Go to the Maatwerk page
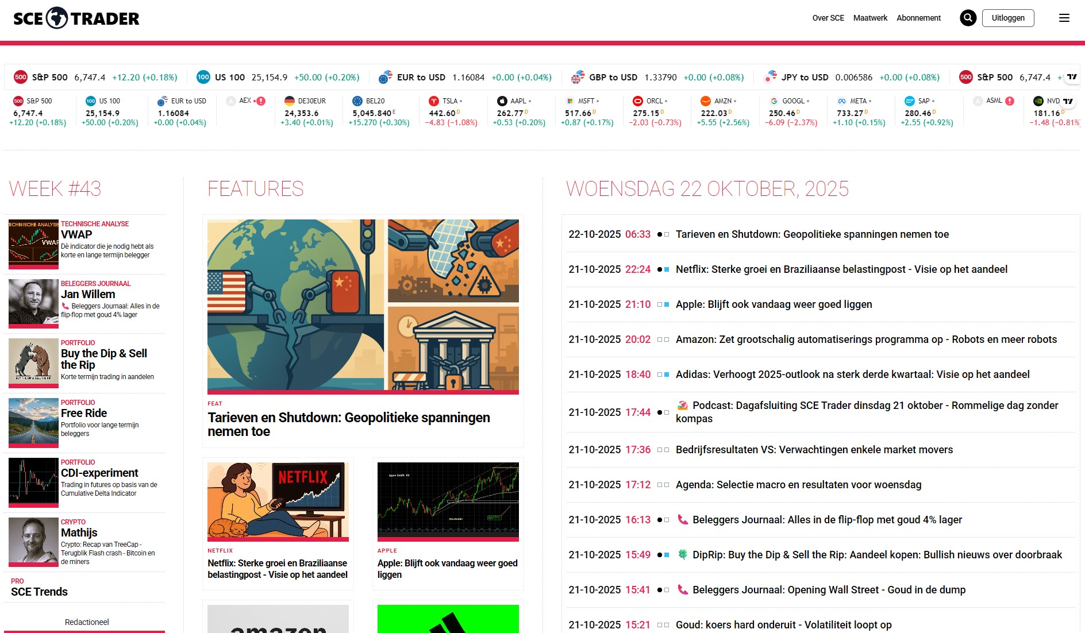This screenshot has width=1085, height=633. click(x=870, y=18)
